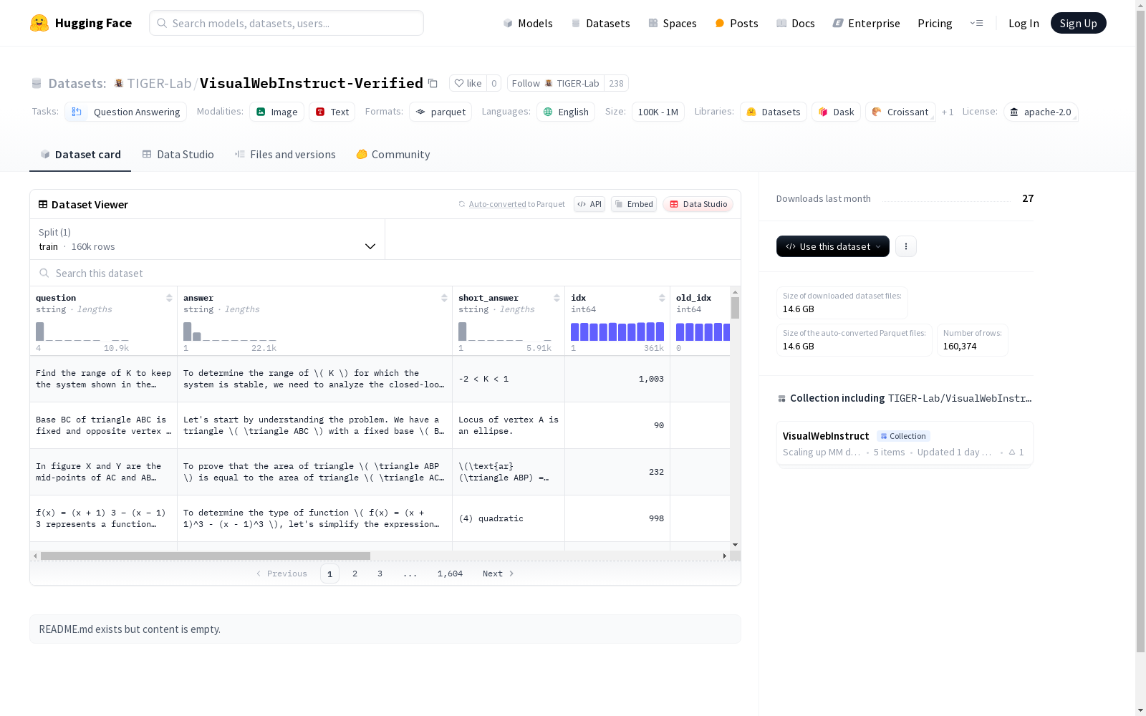The height and width of the screenshot is (716, 1146).
Task: Open the Datasets menu item
Action: click(x=600, y=23)
